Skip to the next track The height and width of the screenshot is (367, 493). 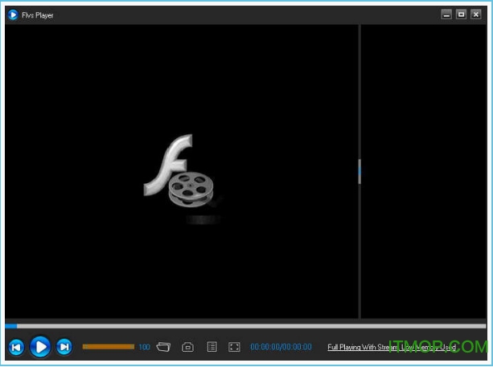pos(64,347)
